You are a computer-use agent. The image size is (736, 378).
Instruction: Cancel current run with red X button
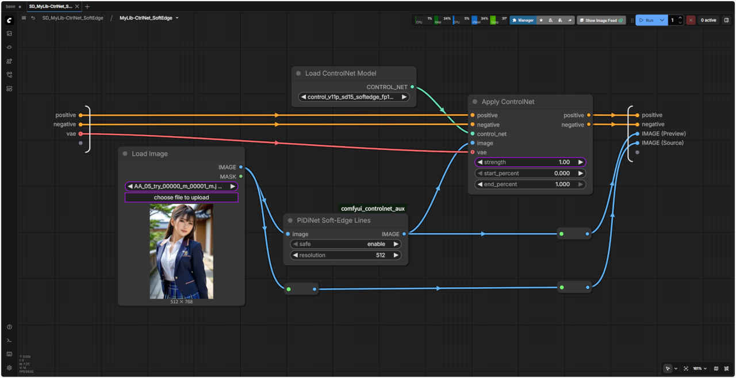click(x=691, y=20)
